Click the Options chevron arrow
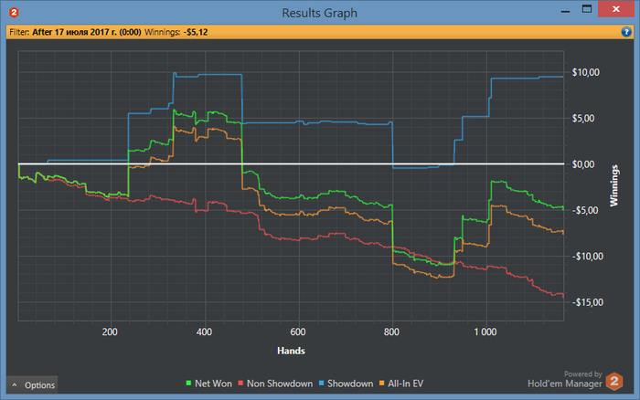Image resolution: width=640 pixels, height=400 pixels. pos(15,384)
